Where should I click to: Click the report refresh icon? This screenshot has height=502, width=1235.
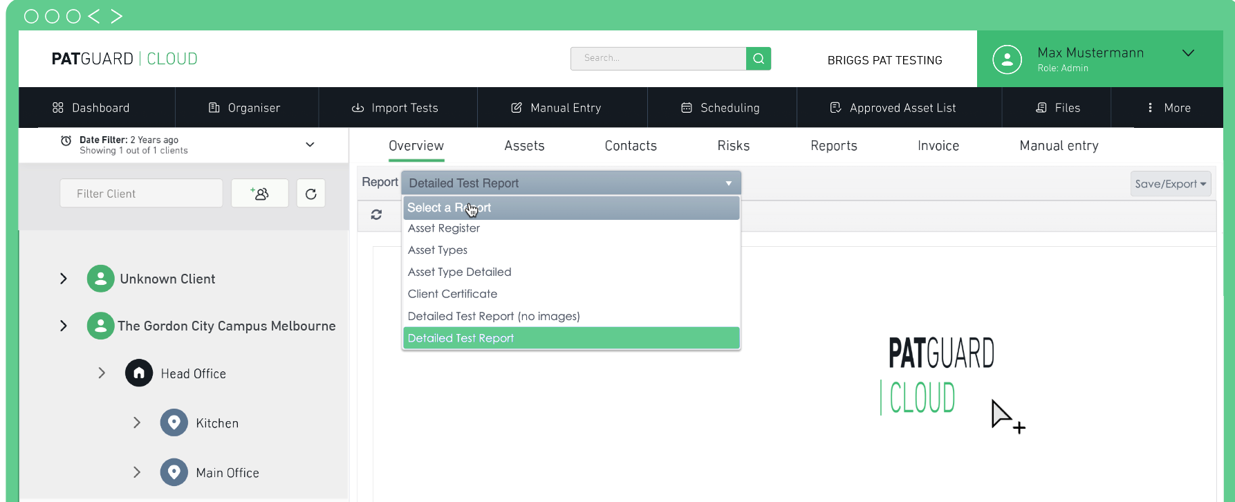click(376, 215)
